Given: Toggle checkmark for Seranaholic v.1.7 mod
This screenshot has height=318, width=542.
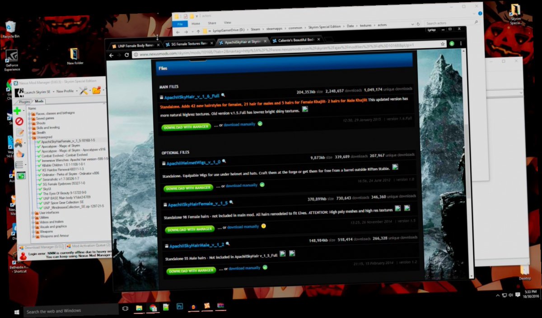Looking at the screenshot, I should pos(40,180).
